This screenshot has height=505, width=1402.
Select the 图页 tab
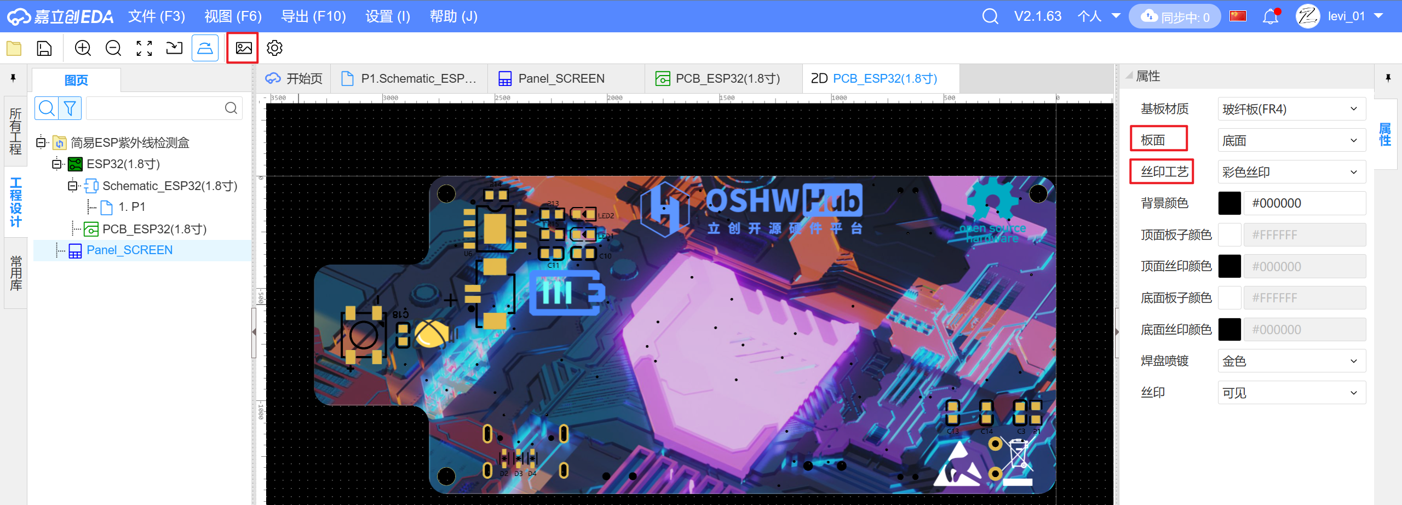pyautogui.click(x=76, y=81)
